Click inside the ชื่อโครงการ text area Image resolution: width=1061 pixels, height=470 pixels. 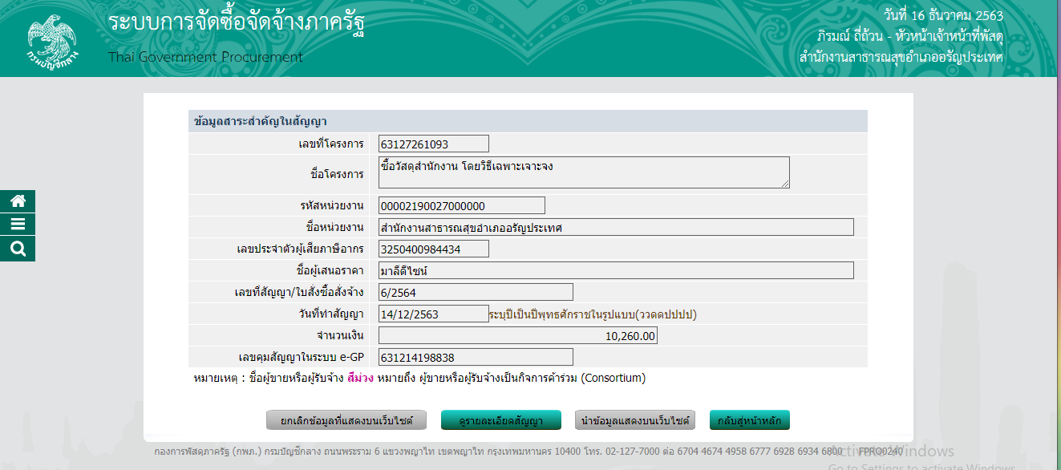583,172
